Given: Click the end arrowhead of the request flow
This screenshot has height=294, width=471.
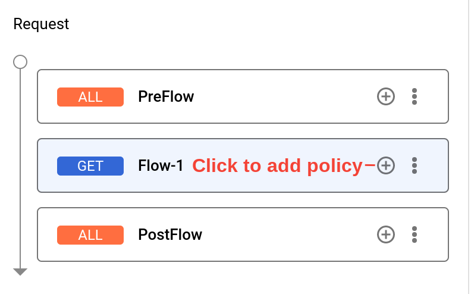Looking at the screenshot, I should (x=20, y=272).
